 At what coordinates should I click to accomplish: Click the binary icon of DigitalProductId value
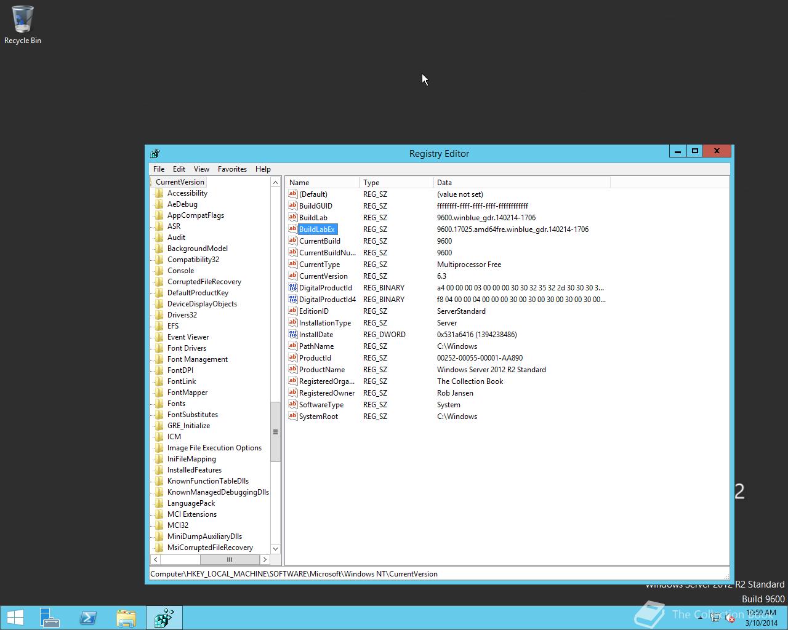293,287
